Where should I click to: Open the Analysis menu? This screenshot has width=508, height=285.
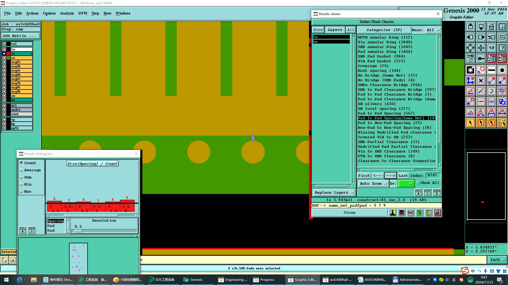pos(67,13)
